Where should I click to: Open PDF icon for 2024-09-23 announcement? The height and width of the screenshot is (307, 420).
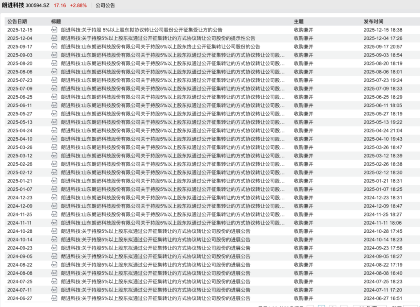[54, 248]
